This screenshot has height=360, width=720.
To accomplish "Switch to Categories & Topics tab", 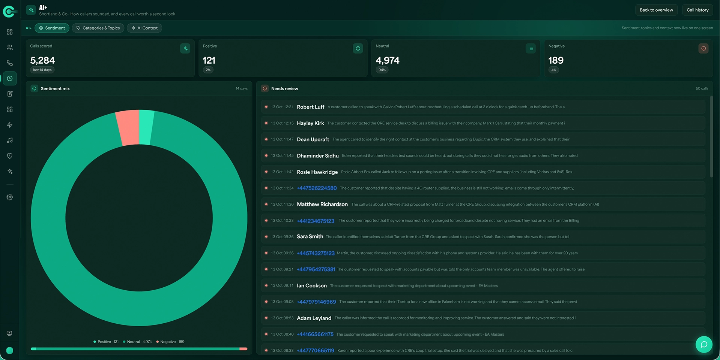I will click(98, 28).
